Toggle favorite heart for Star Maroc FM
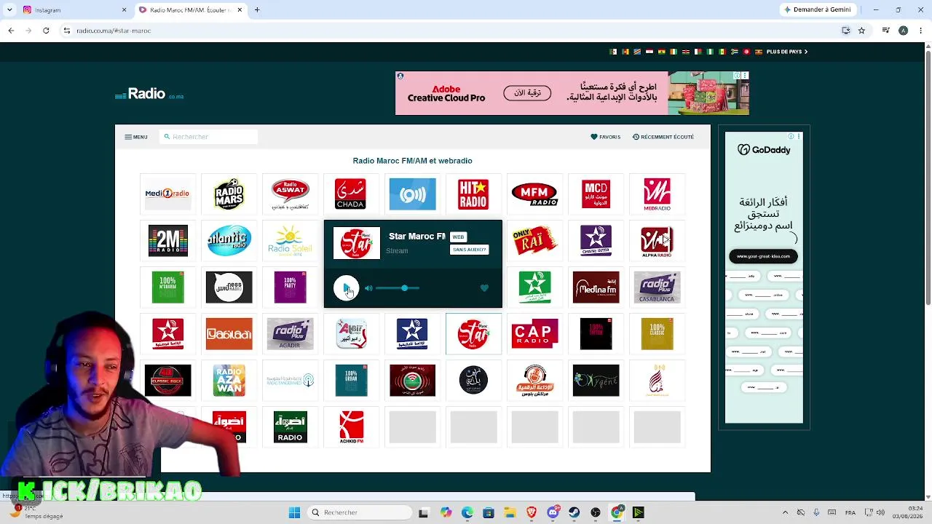Viewport: 932px width, 524px height. (x=484, y=288)
